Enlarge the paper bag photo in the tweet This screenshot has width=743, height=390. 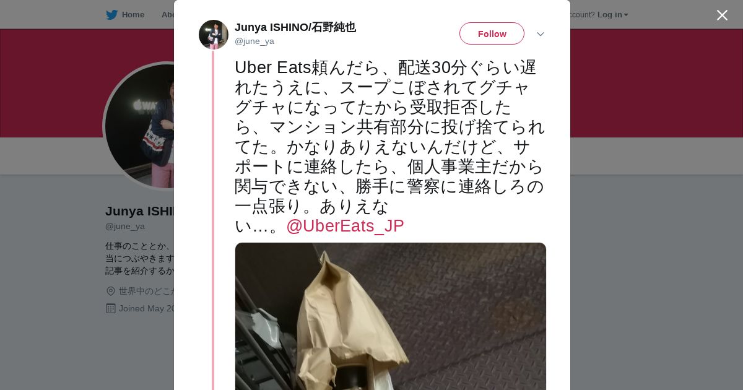tap(391, 316)
